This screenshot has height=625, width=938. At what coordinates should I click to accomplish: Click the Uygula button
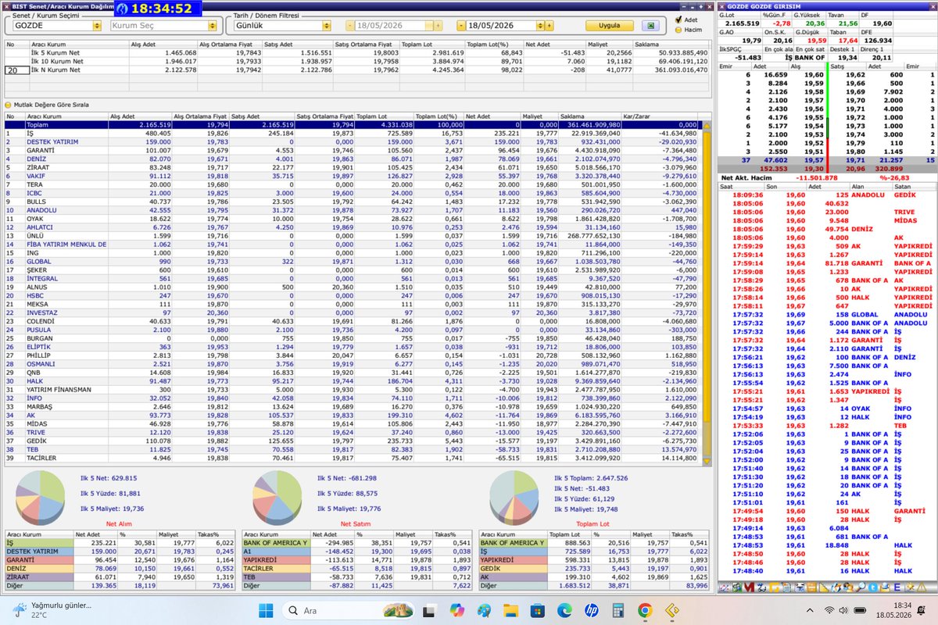tap(610, 26)
